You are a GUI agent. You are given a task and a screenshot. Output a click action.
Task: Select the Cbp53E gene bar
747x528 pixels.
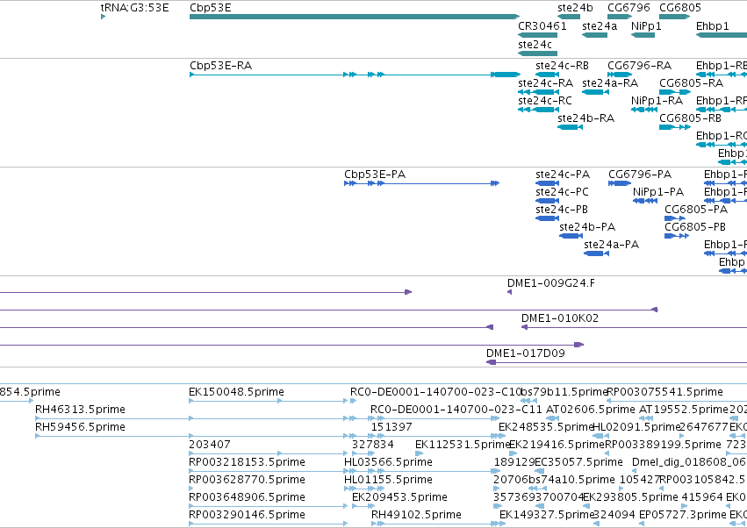click(x=355, y=17)
